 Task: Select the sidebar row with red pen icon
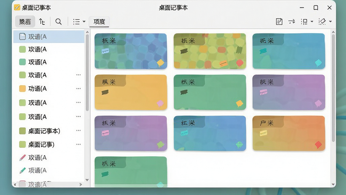pyautogui.click(x=49, y=158)
